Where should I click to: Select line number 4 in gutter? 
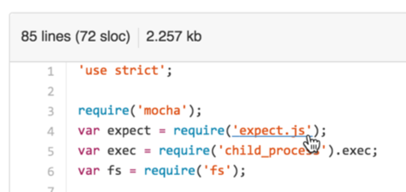tap(50, 131)
